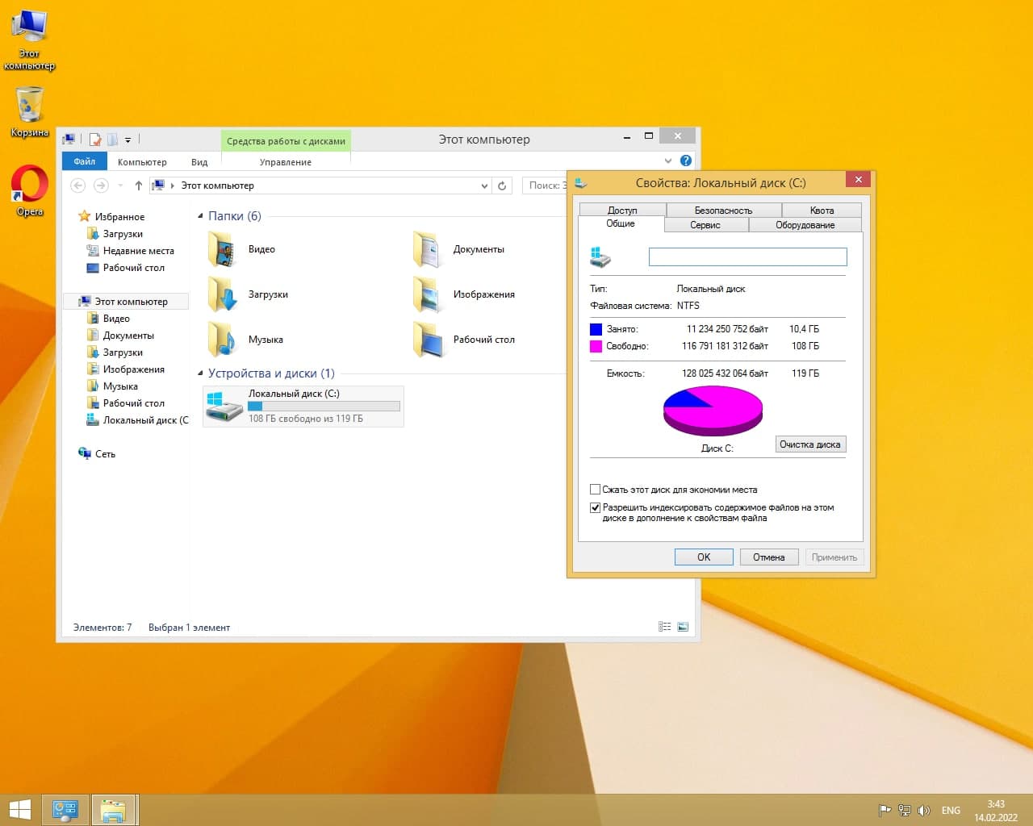Click the explorer help question mark icon
1033x826 pixels.
click(686, 161)
